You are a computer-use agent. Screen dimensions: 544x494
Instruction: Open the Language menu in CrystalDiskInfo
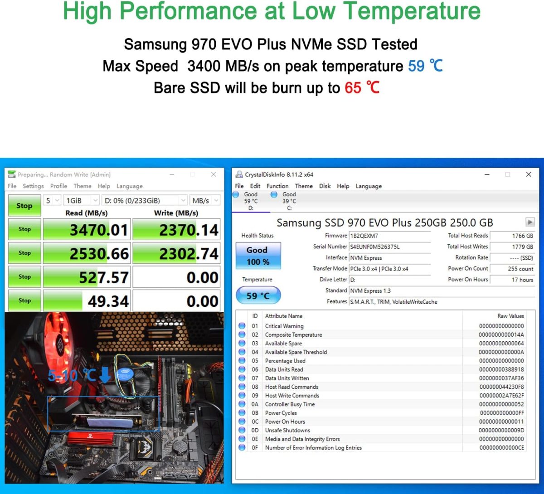[369, 186]
